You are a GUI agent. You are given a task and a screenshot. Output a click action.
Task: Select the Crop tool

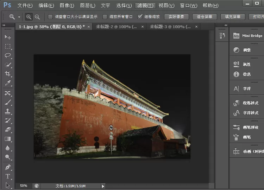click(8, 74)
